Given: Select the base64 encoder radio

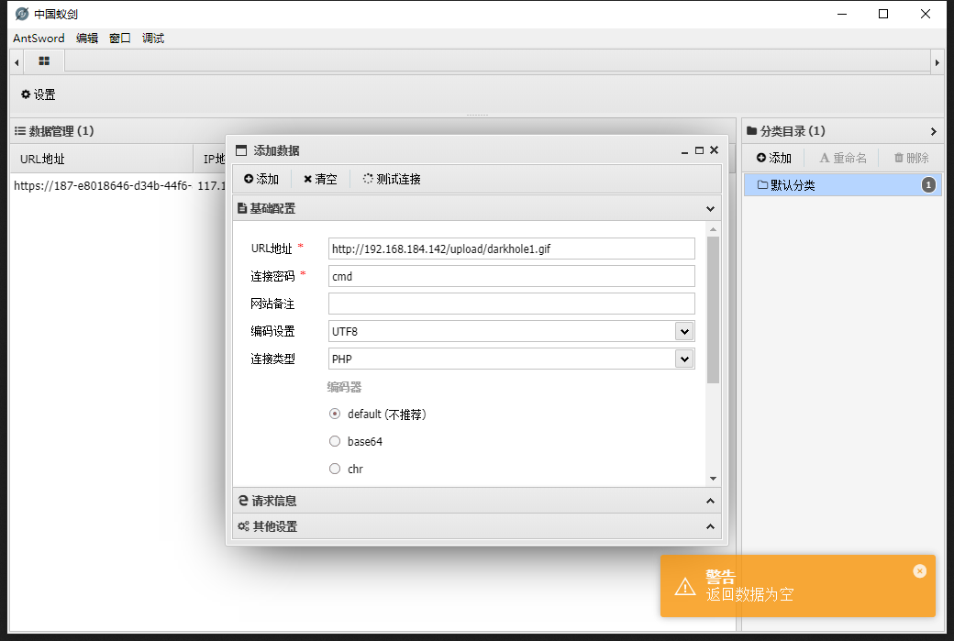Looking at the screenshot, I should coord(335,441).
